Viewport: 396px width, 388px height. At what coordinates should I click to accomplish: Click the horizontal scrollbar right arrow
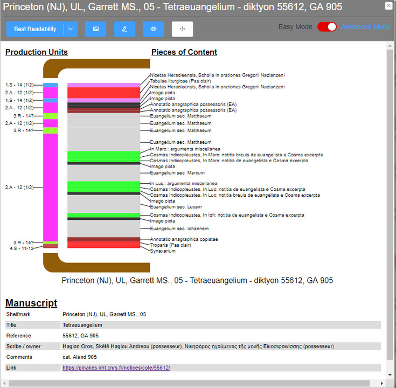point(382,383)
